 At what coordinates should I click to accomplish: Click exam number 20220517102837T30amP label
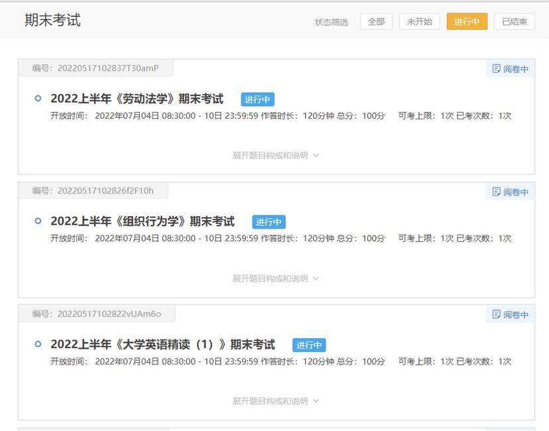click(x=95, y=68)
